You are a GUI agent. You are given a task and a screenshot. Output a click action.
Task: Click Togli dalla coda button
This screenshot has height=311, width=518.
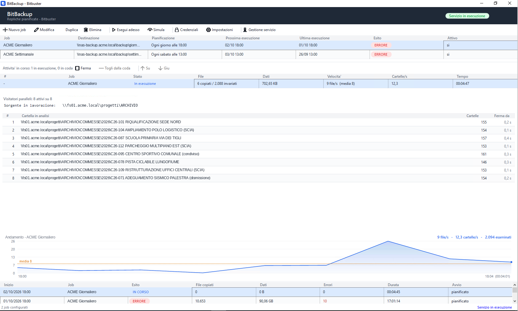[115, 68]
